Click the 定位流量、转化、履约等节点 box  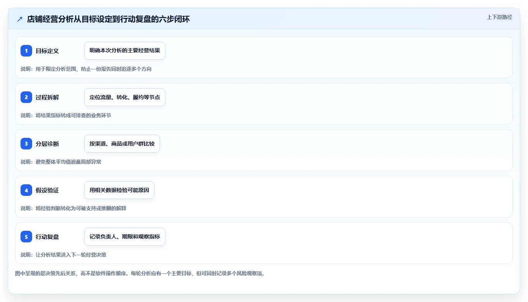tap(125, 97)
